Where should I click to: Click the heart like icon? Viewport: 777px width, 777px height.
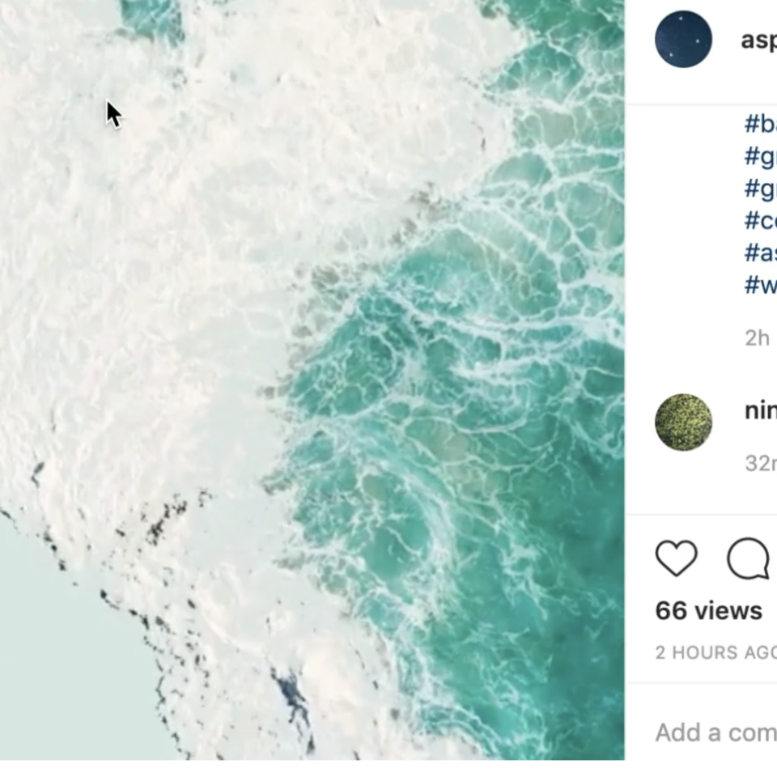pos(677,558)
